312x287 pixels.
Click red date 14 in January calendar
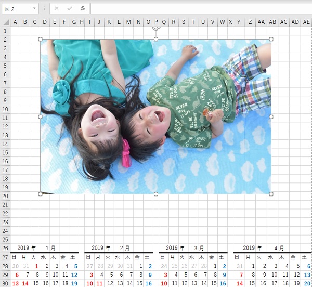(x=25, y=283)
